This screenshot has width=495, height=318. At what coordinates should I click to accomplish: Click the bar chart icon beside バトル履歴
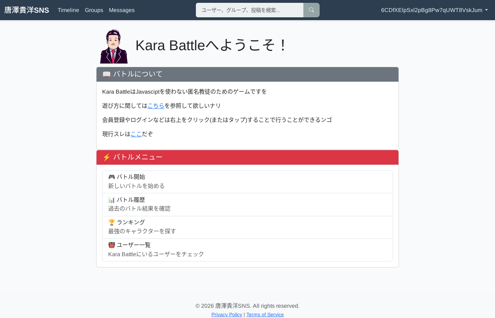coord(112,200)
